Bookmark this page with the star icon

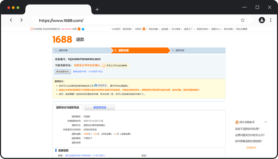[x=243, y=20]
